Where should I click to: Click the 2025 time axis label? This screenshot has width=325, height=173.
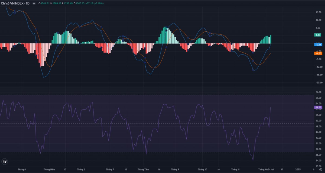click(x=298, y=169)
